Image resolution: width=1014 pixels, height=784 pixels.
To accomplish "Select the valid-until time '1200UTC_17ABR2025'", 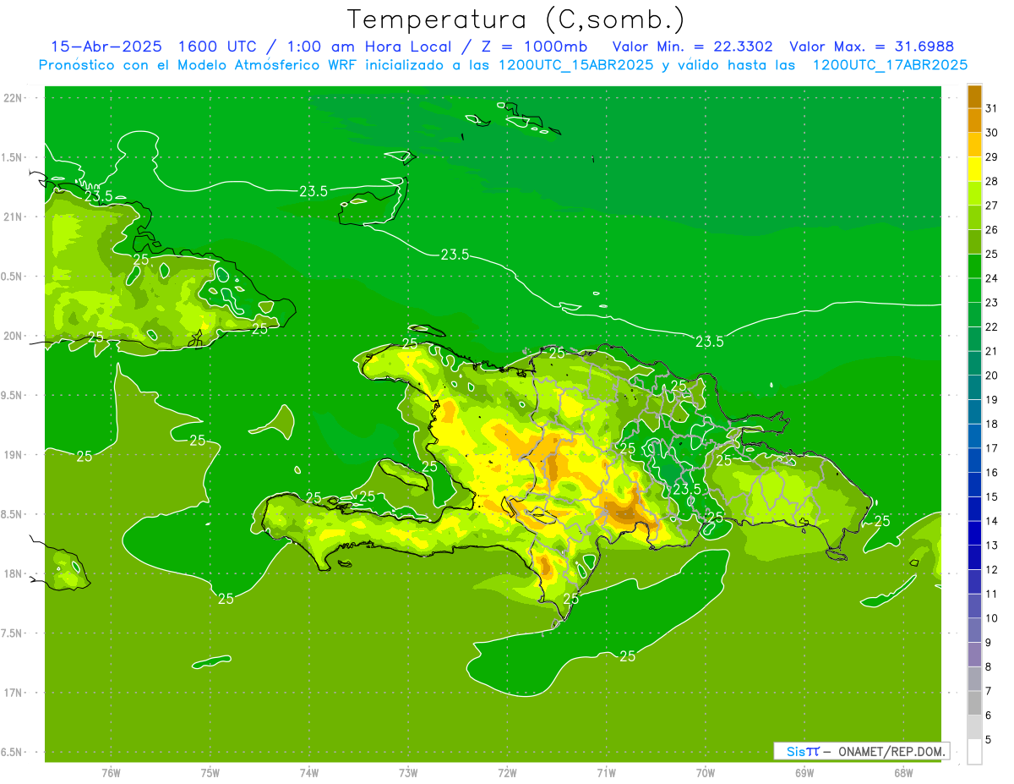I will click(x=890, y=65).
